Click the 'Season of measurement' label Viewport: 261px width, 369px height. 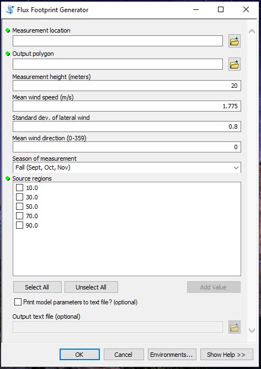click(x=45, y=159)
